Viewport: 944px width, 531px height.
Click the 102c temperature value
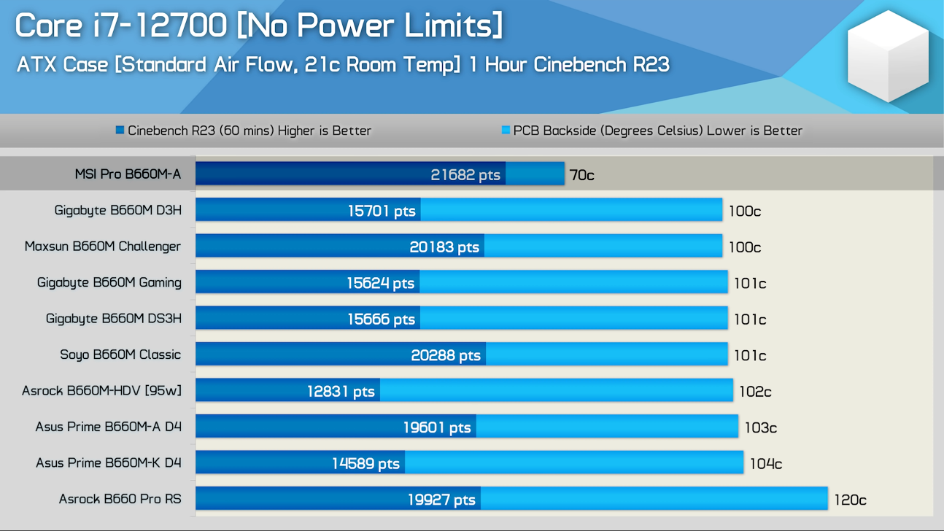[755, 392]
